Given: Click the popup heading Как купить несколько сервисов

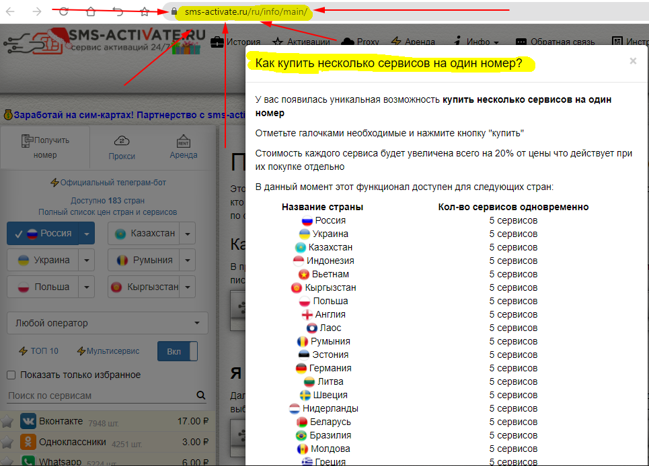Looking at the screenshot, I should click(x=389, y=63).
